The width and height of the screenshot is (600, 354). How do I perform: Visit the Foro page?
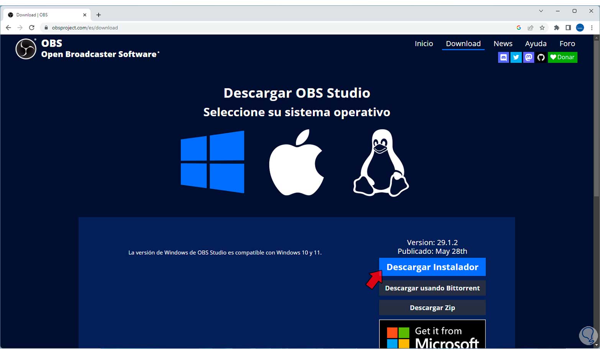567,44
